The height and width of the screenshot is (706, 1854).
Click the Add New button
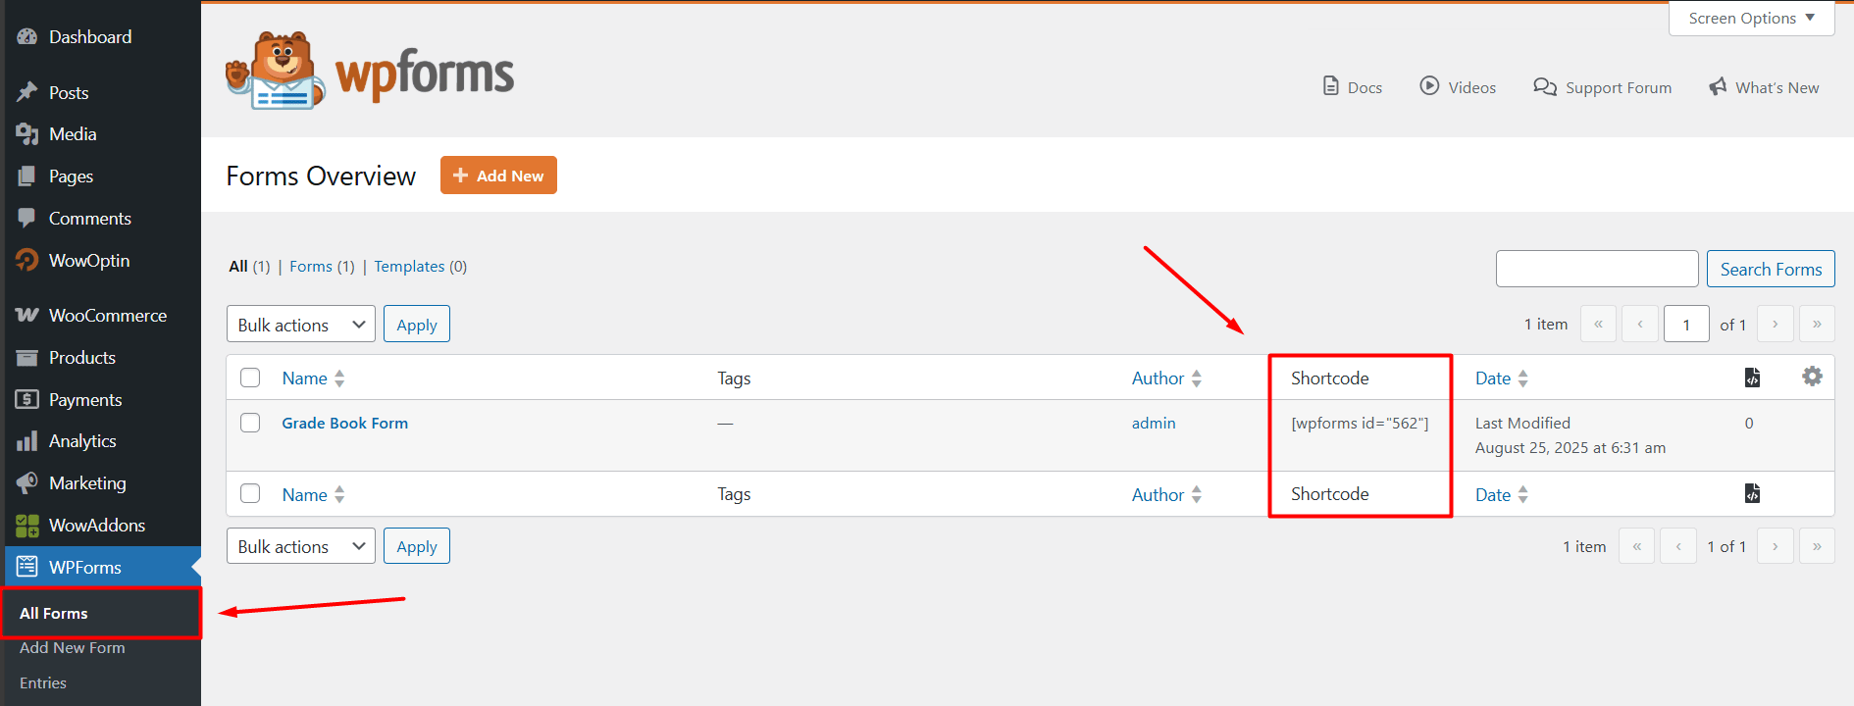498,176
